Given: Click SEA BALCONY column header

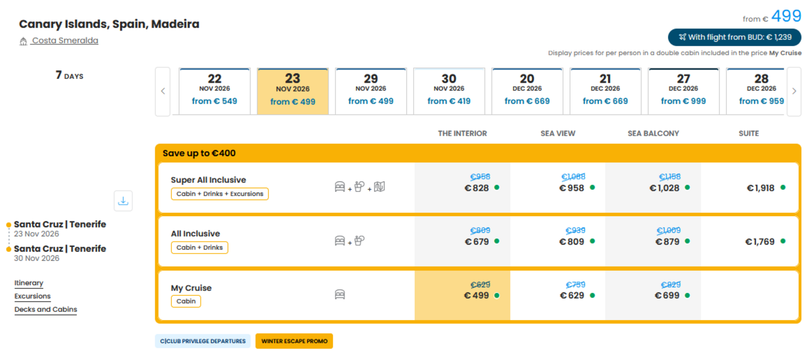Looking at the screenshot, I should (653, 134).
